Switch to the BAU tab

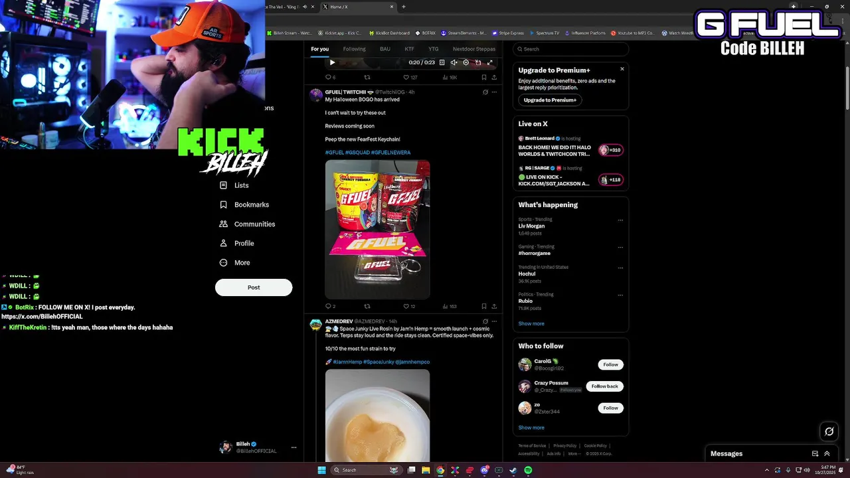(x=385, y=49)
